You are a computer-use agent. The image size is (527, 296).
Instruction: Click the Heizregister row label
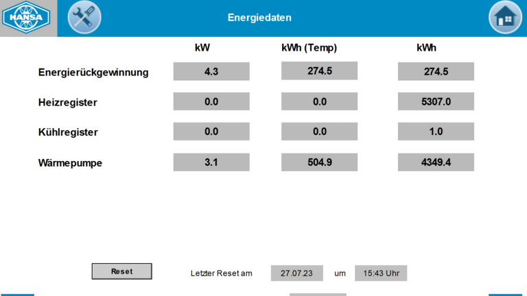[x=67, y=102]
